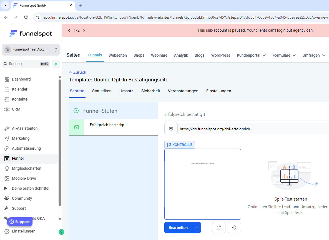Open the Bearbeiten dropdown arrow
Image resolution: width=329 pixels, height=240 pixels.
(197, 227)
